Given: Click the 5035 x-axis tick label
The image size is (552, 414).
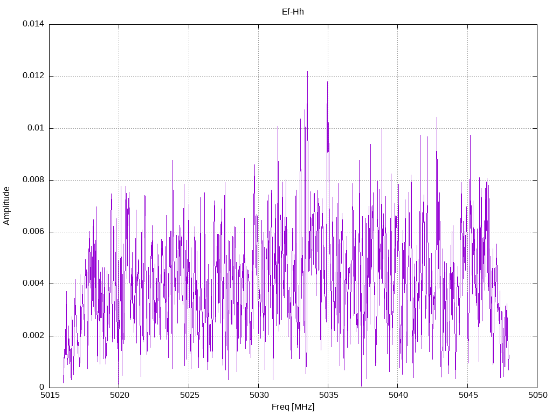Looking at the screenshot, I should coord(328,395).
